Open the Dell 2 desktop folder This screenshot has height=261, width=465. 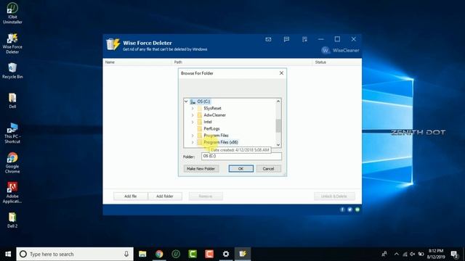(12, 220)
